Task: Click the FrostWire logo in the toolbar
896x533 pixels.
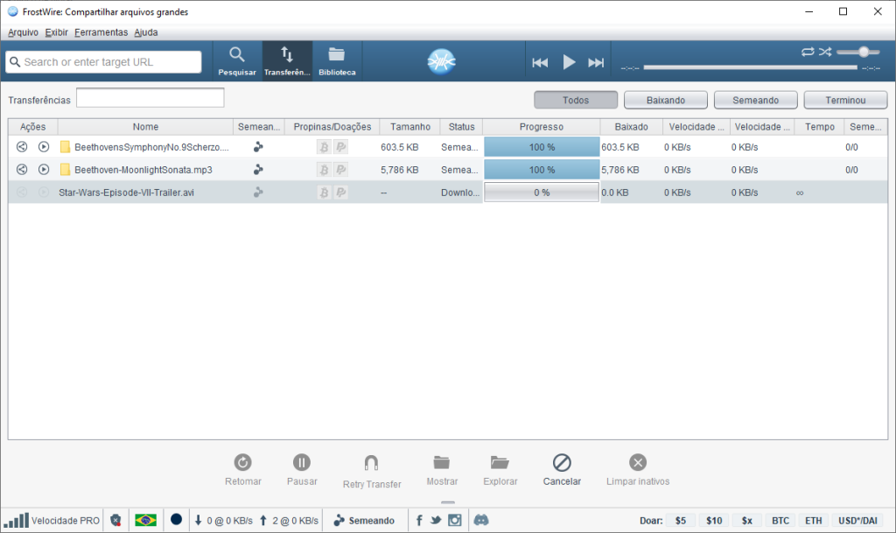Action: [x=441, y=60]
